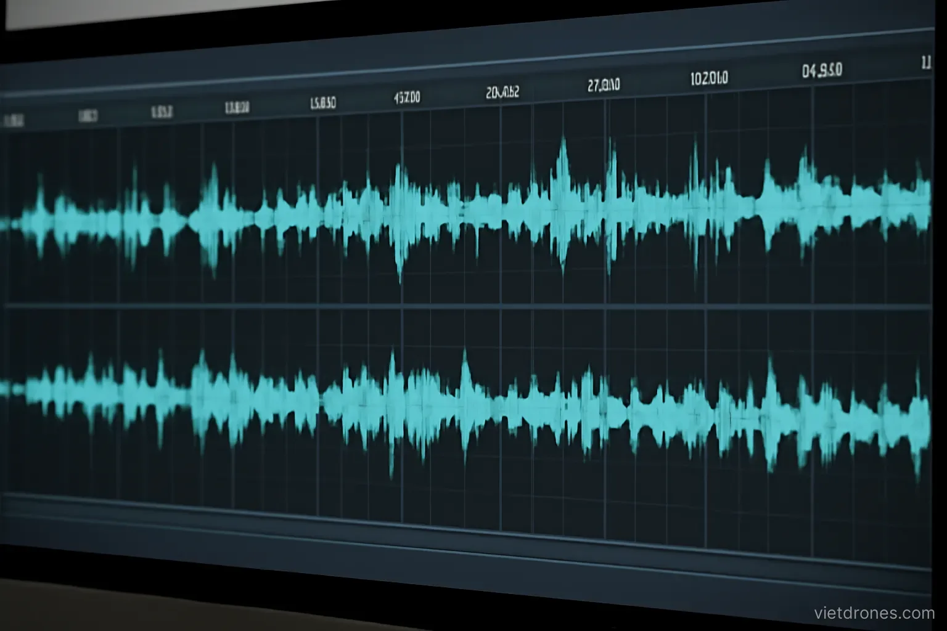Jump to the ruler label starting with 102
Screen dimensions: 947x631
point(708,78)
